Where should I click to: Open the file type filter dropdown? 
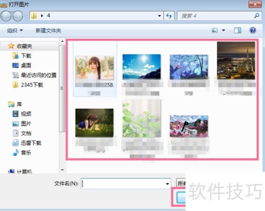pyautogui.click(x=181, y=183)
